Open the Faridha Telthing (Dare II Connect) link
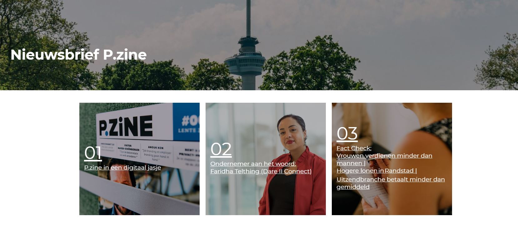Viewport: 518px width, 232px height. point(261,171)
